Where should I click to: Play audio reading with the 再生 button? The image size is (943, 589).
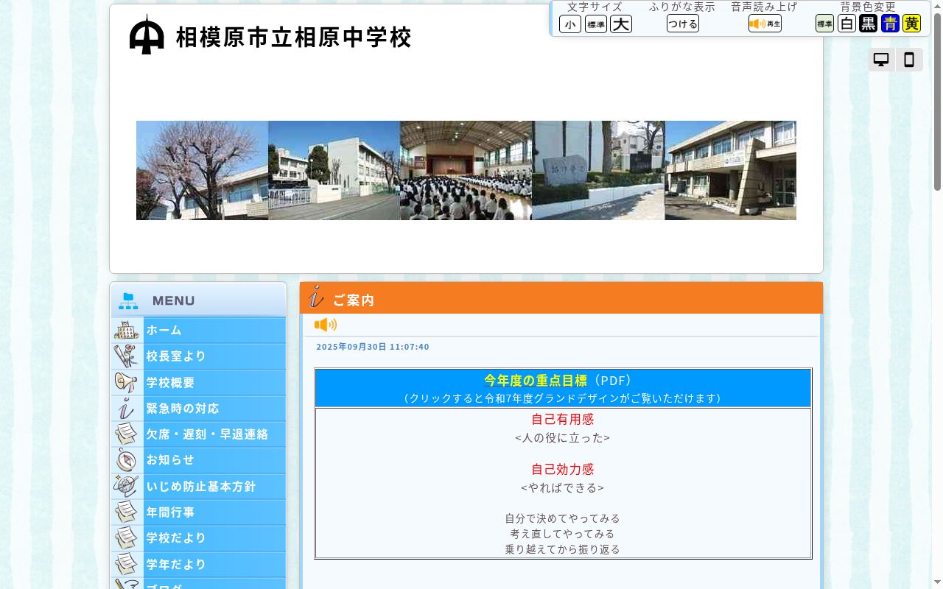(x=765, y=24)
